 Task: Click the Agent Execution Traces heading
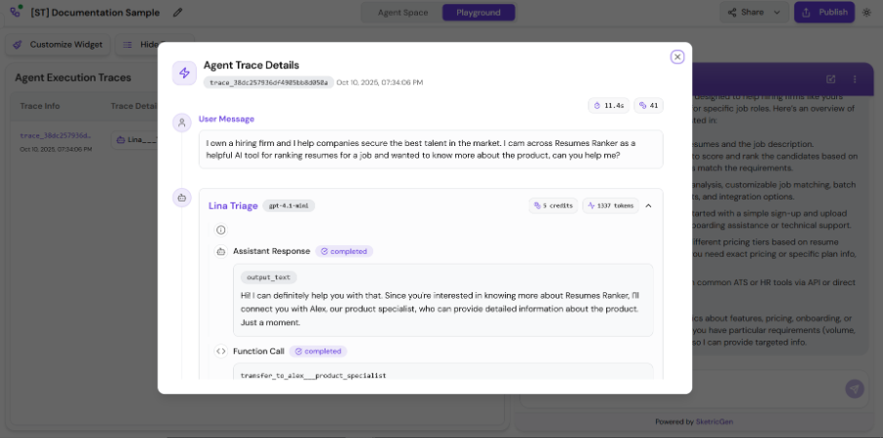click(x=73, y=78)
